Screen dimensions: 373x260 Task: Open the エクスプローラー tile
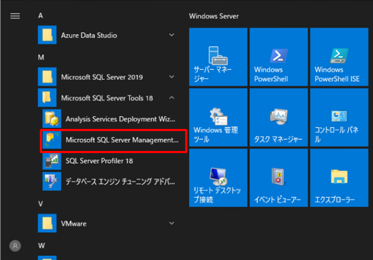pyautogui.click(x=339, y=178)
